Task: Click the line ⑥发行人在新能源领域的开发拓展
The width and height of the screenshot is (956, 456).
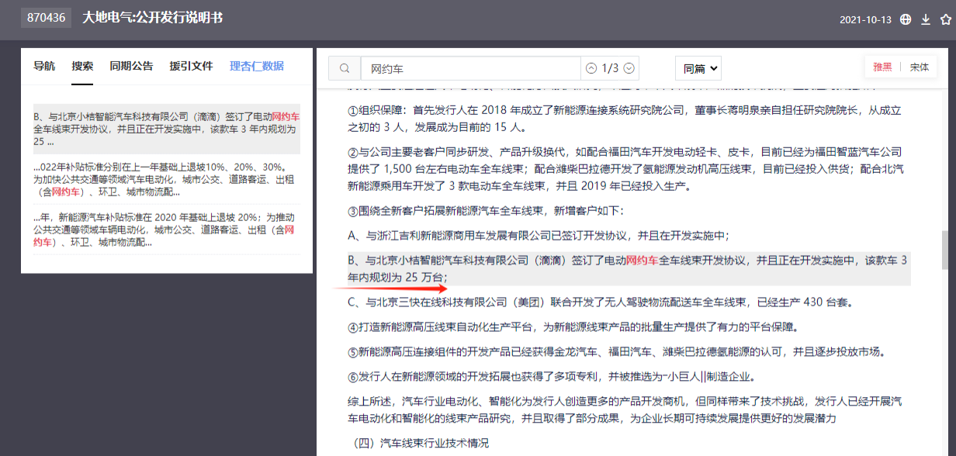Action: click(552, 377)
